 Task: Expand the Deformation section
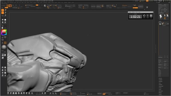tap(161, 91)
